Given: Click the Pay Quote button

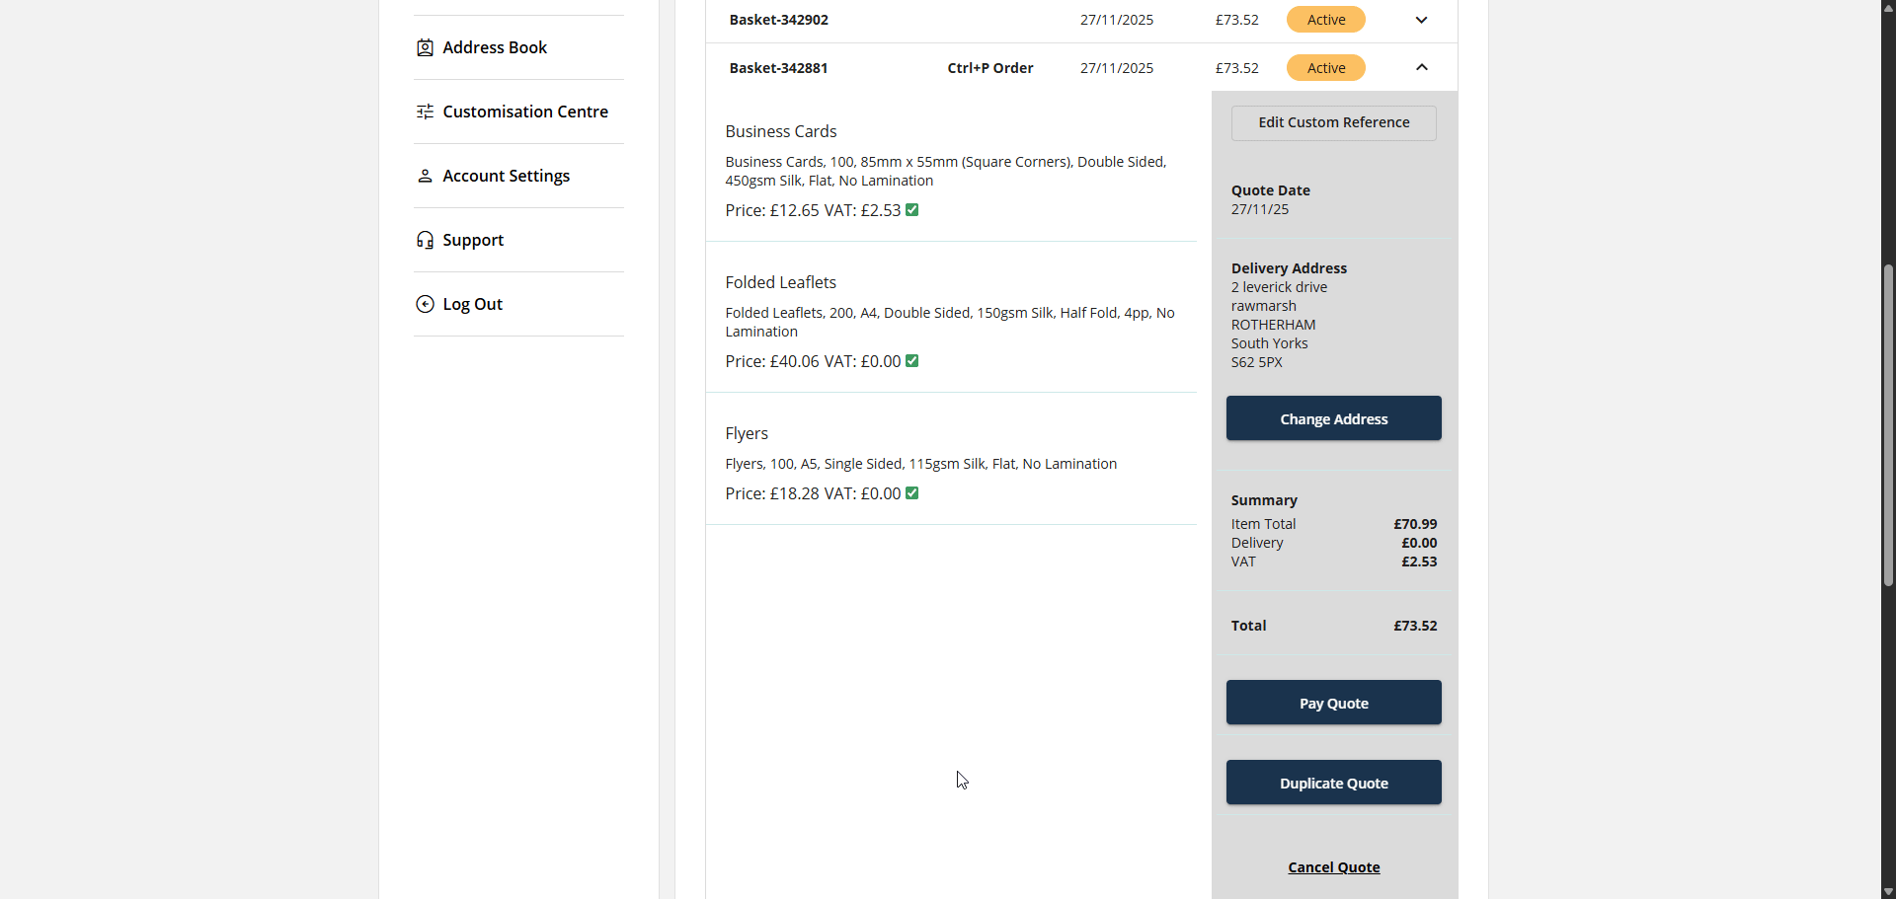Looking at the screenshot, I should click(1333, 703).
